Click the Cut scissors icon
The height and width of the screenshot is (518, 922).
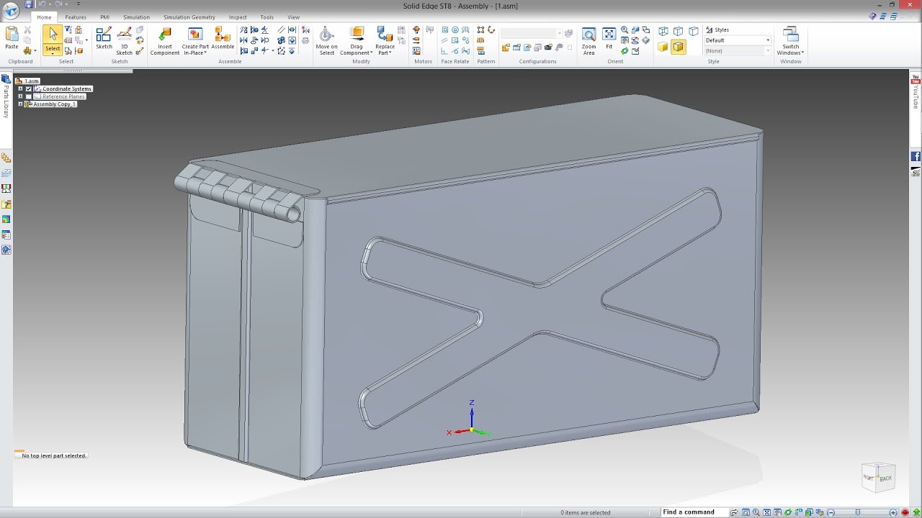[27, 30]
